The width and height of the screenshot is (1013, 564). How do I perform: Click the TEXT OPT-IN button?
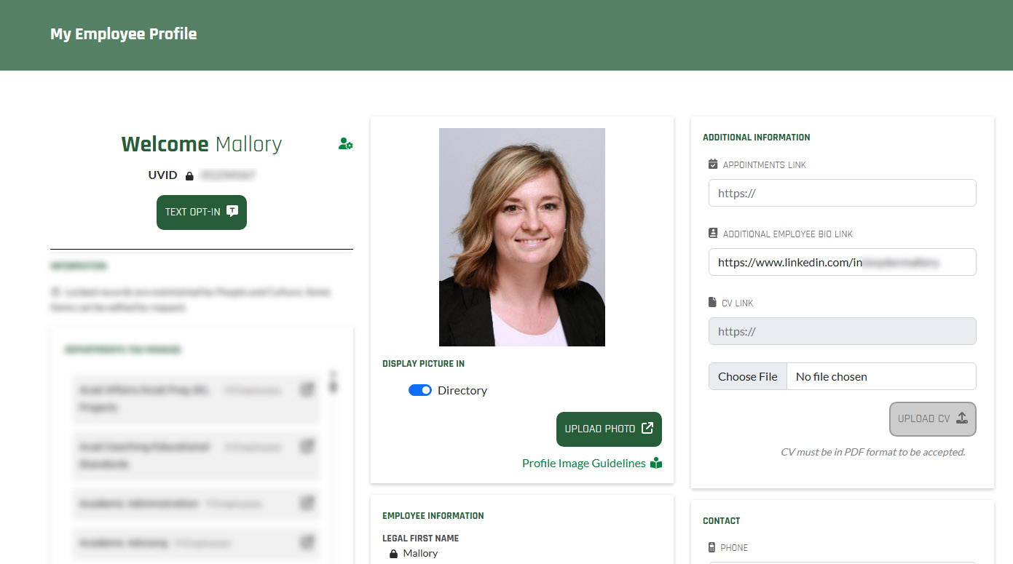[x=202, y=212]
